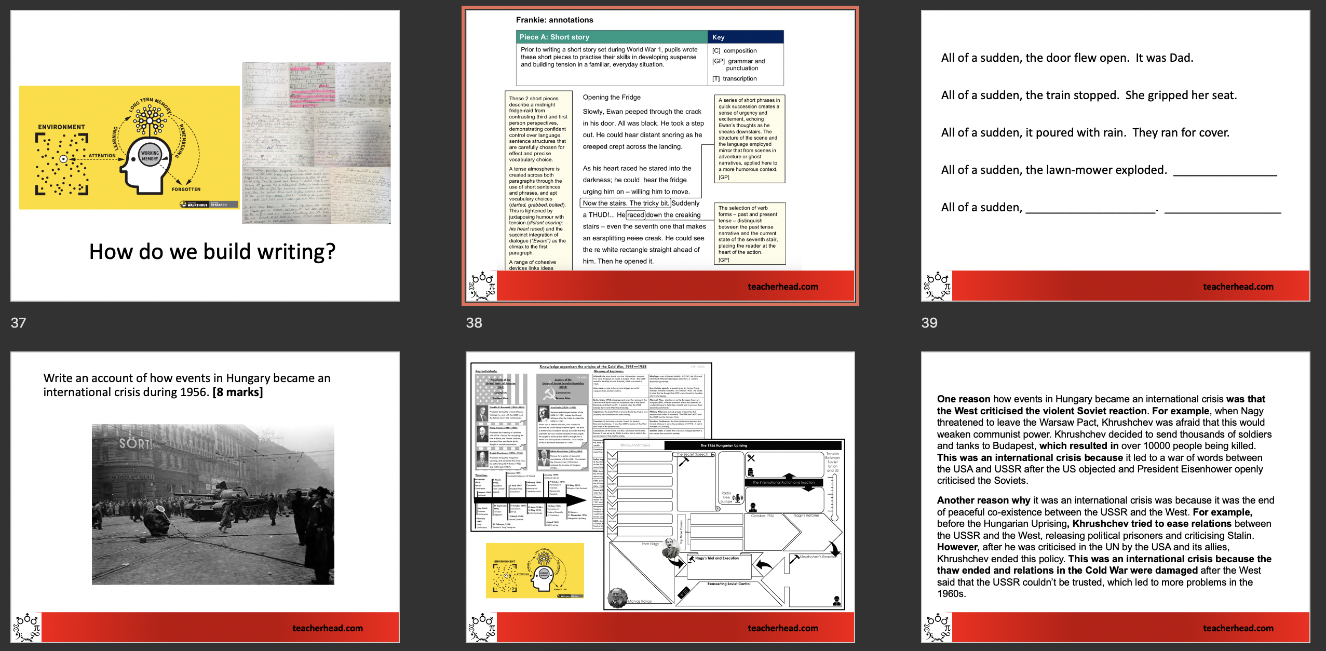
Task: Click the subject-symbols logo on slide 38
Action: point(482,286)
